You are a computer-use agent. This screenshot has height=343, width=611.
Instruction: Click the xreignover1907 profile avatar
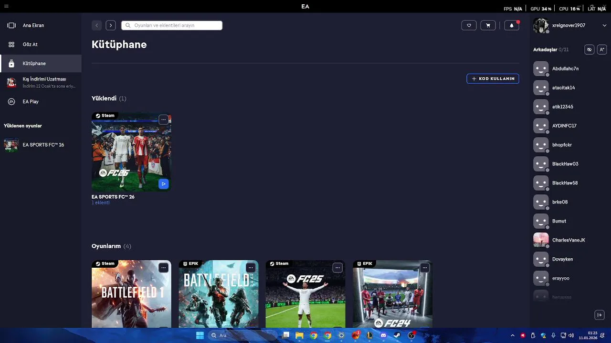(541, 26)
